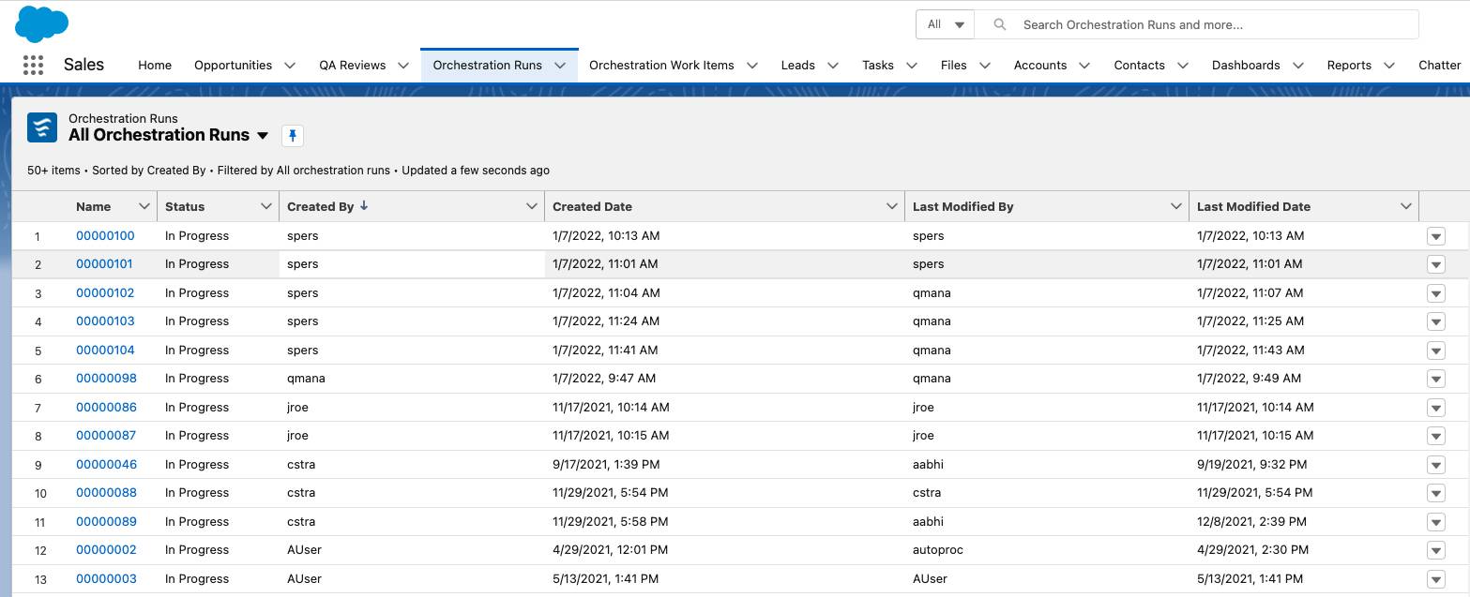Image resolution: width=1470 pixels, height=597 pixels.
Task: Open row actions for run 00000002
Action: click(1435, 550)
